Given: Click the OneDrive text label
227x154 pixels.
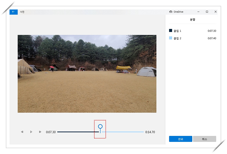Looking at the screenshot, I should [x=179, y=12].
